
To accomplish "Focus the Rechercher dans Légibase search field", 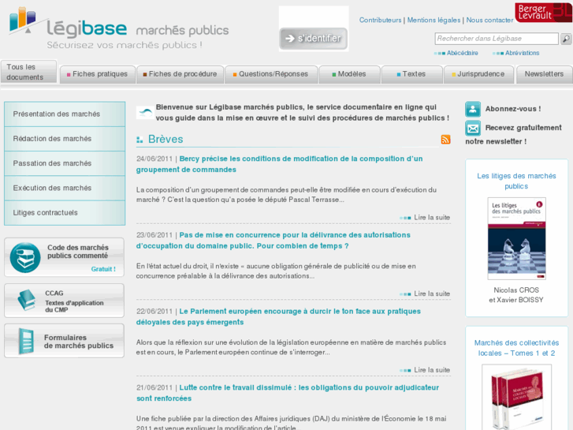I will [497, 39].
